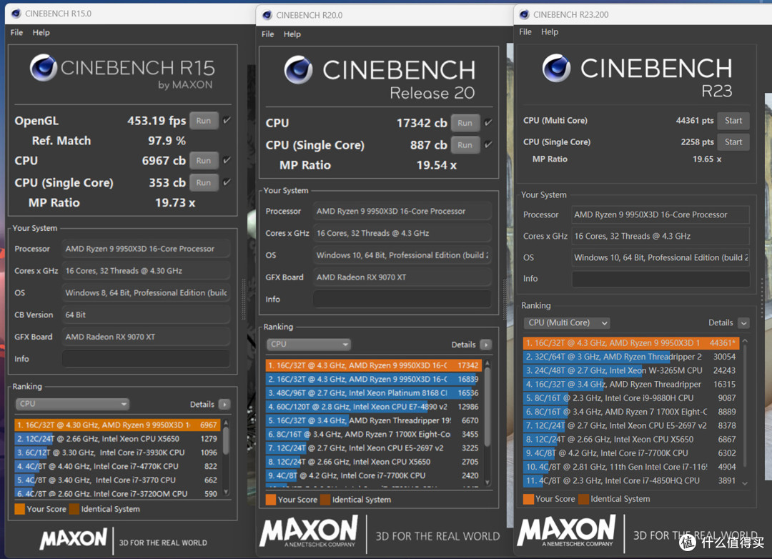Start CPU (Multi Core) test in R23

point(733,121)
